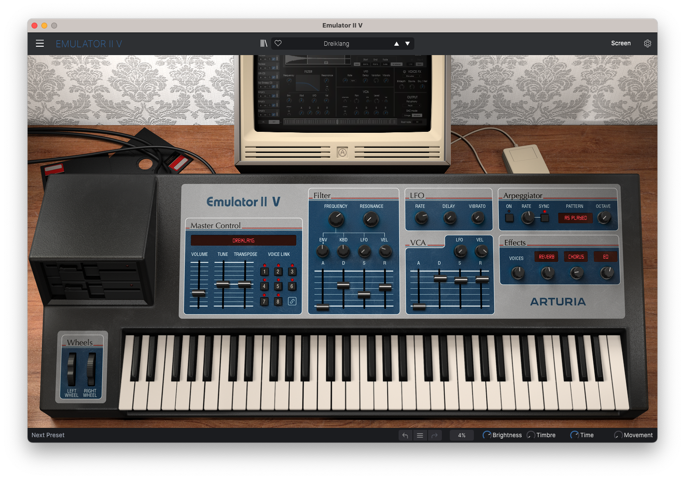685x479 pixels.
Task: Toggle voice button 5
Action: click(x=278, y=286)
